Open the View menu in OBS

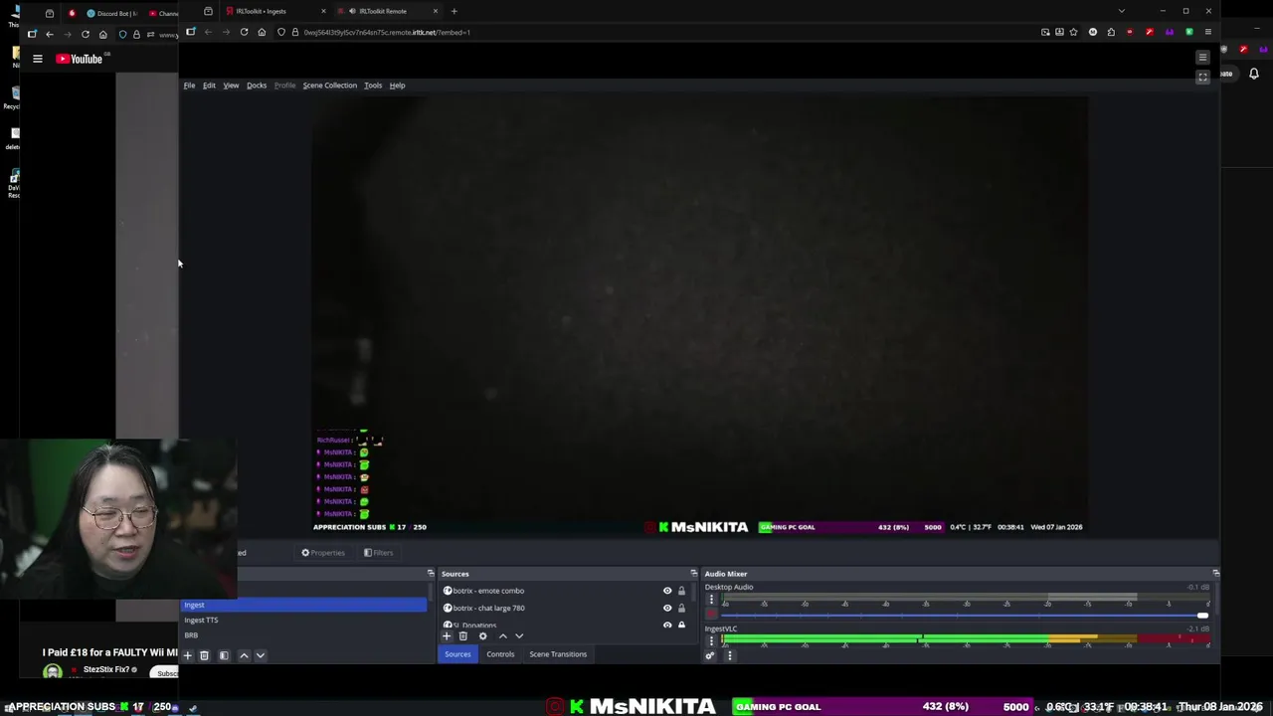[x=231, y=86]
